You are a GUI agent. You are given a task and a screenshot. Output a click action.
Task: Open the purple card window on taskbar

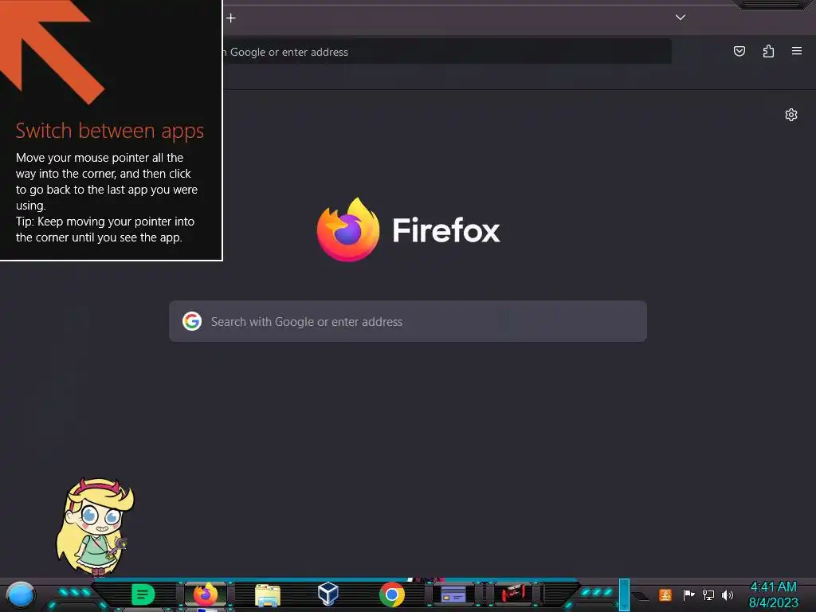click(x=453, y=594)
